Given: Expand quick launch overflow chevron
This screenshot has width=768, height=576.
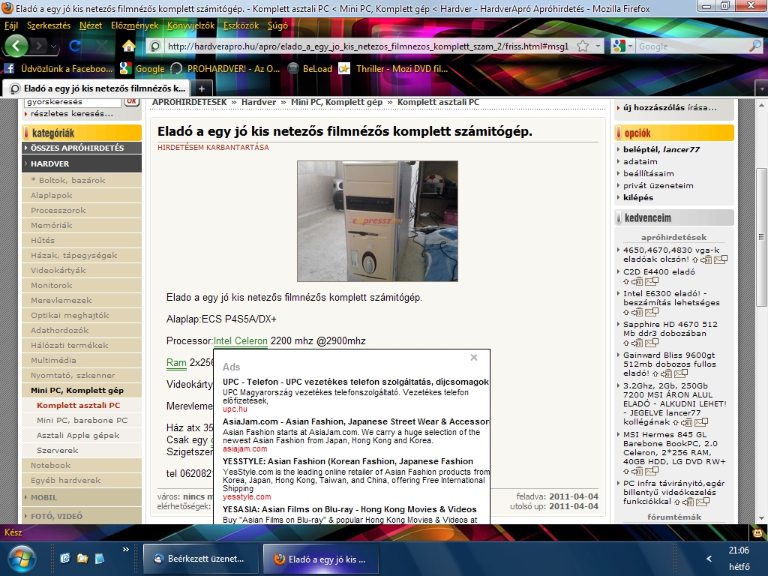Looking at the screenshot, I should tap(125, 549).
